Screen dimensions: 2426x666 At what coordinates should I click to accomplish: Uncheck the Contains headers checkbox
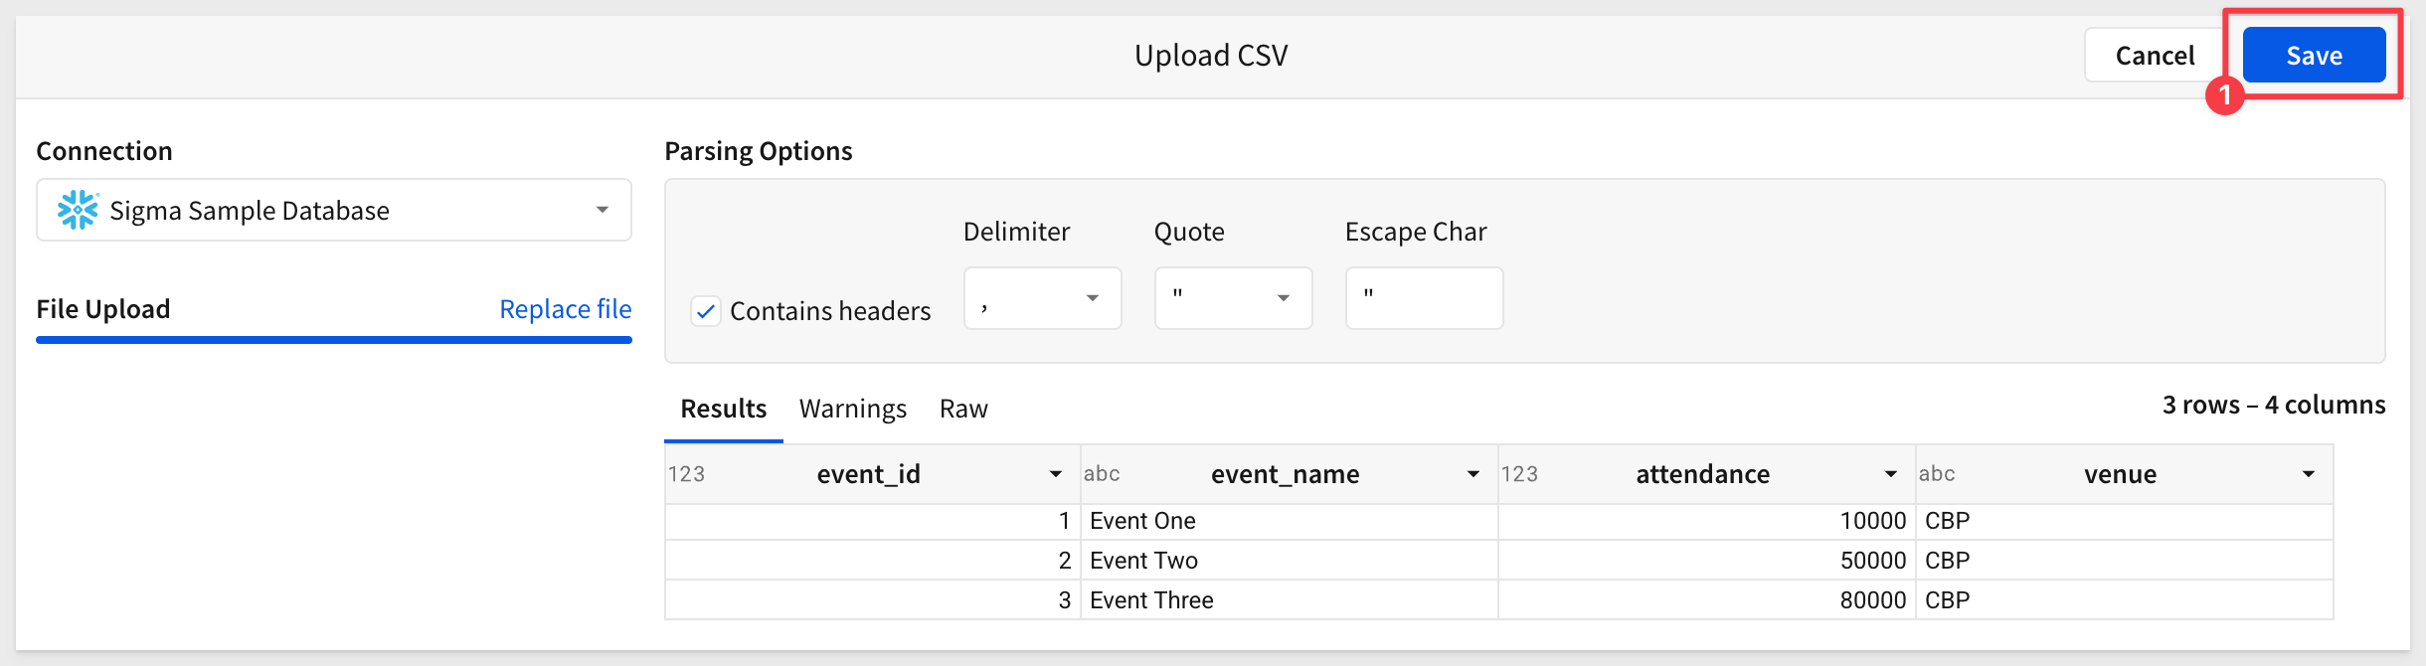pos(706,311)
